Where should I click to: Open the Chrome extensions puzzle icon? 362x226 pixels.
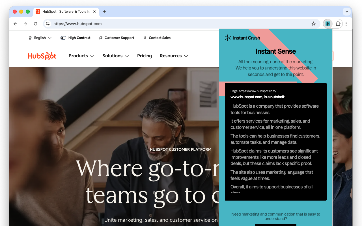(338, 24)
